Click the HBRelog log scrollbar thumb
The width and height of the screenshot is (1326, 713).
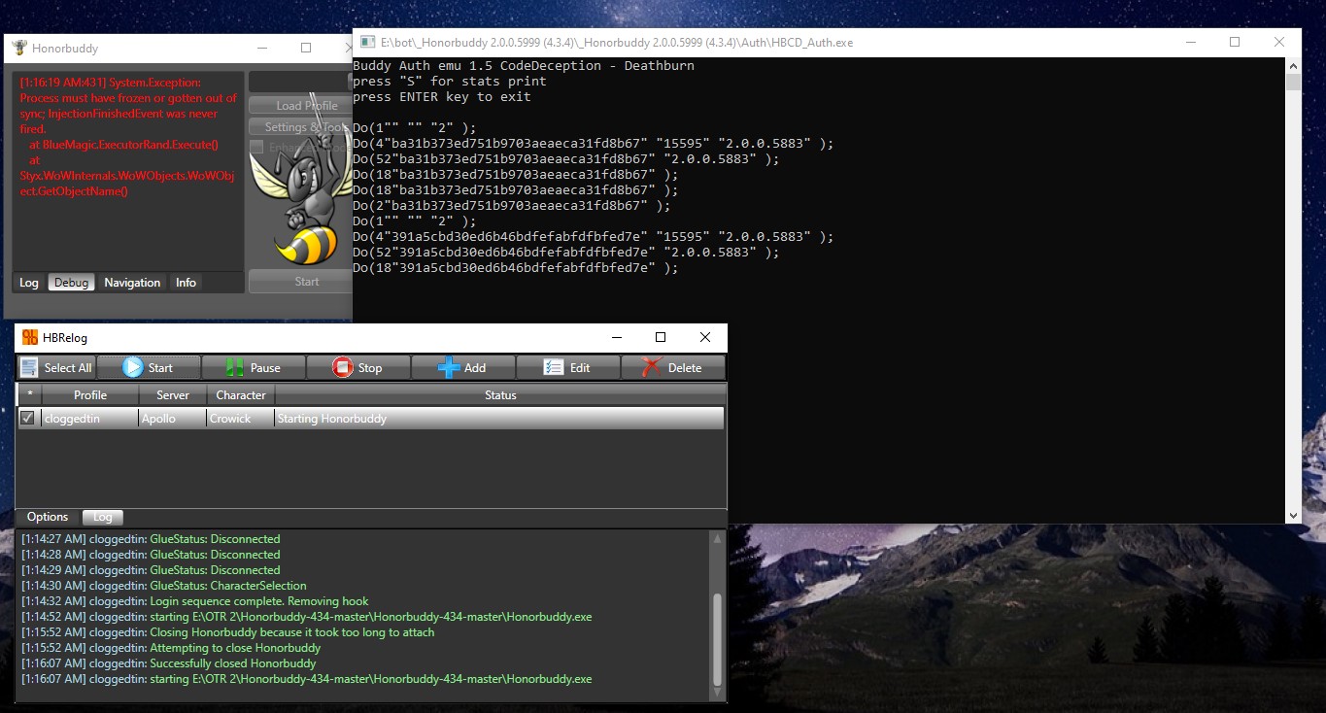[718, 639]
